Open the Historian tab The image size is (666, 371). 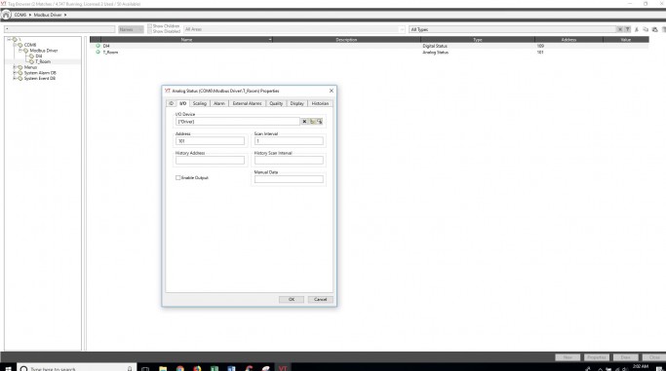pos(320,103)
